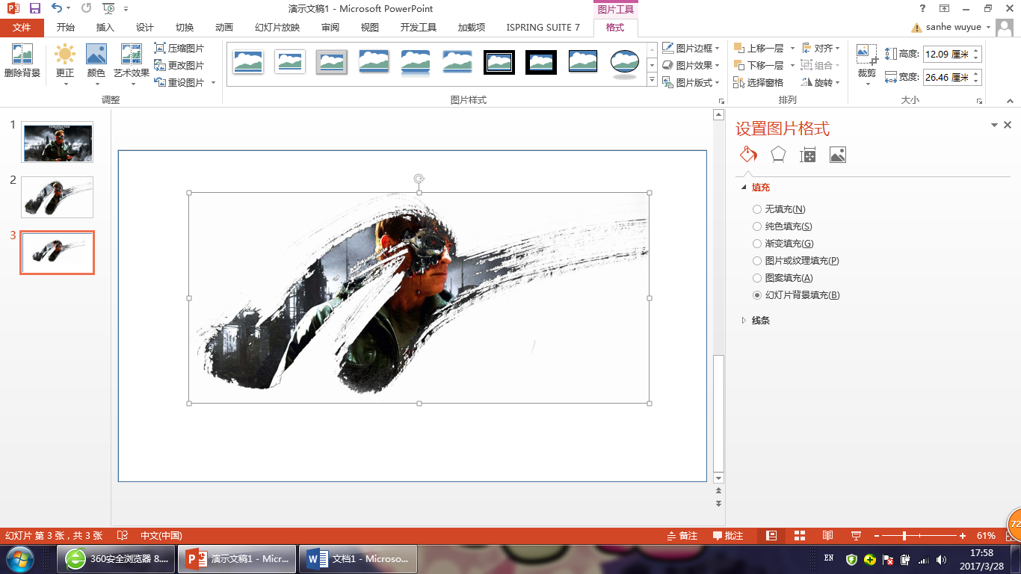Select Slide background fill (幻灯片背景填充)
Image resolution: width=1021 pixels, height=574 pixels.
coord(796,295)
